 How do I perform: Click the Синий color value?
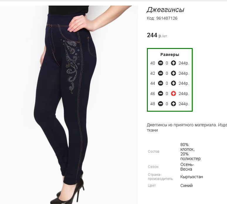tap(187, 186)
